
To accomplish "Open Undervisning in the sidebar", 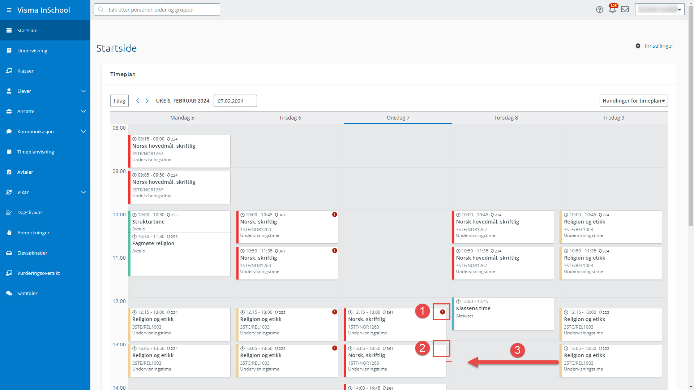I will click(45, 51).
